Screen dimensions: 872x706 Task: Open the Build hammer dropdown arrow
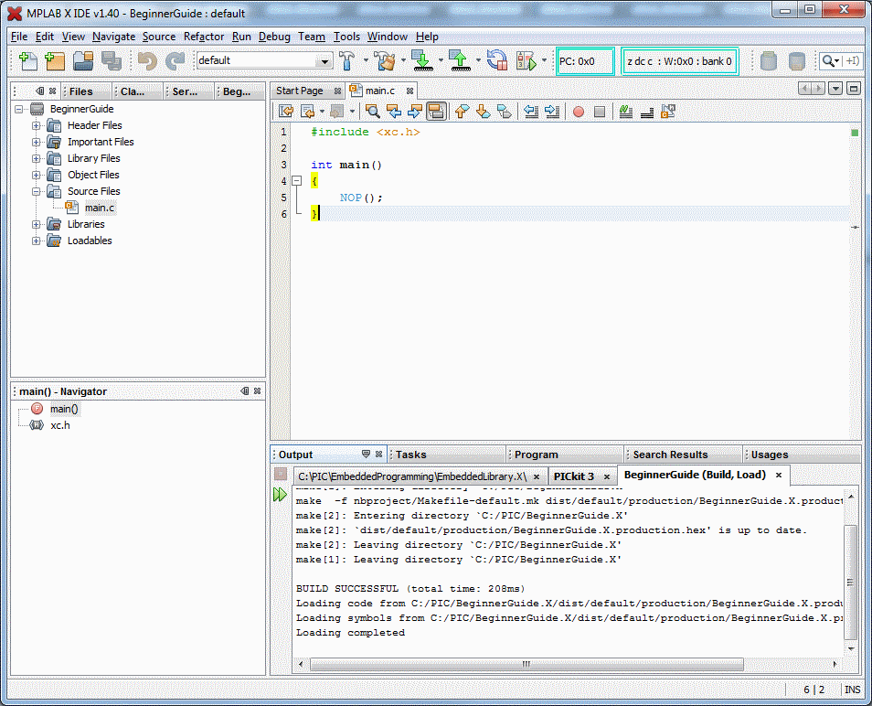click(x=366, y=60)
